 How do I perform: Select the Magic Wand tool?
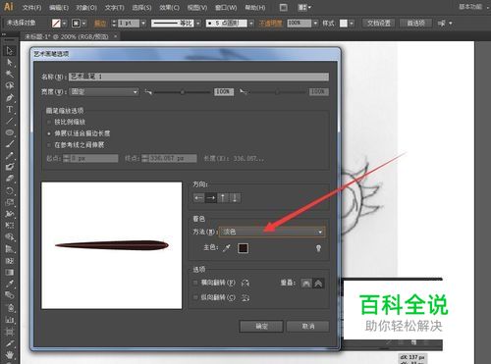point(9,74)
